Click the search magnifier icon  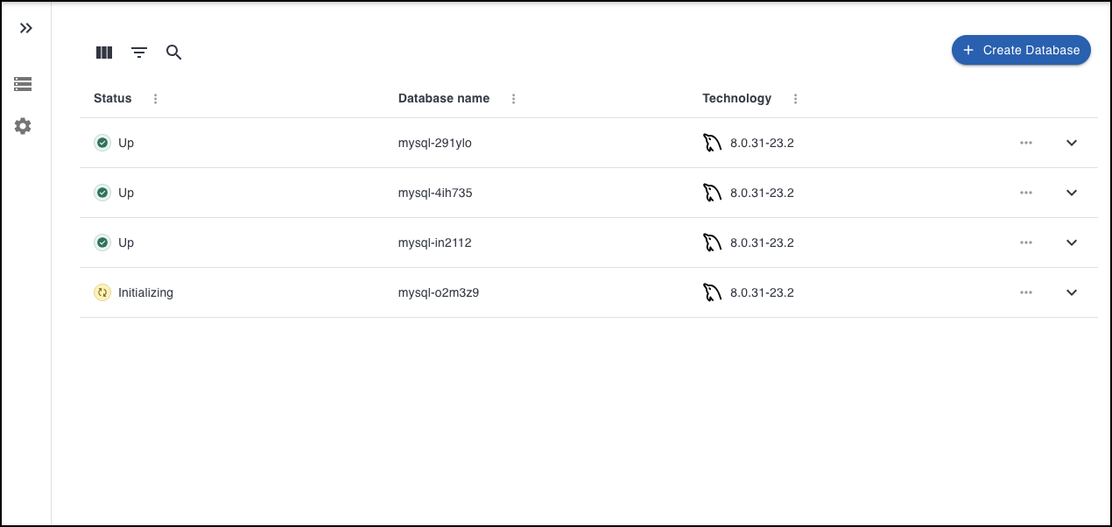point(174,53)
